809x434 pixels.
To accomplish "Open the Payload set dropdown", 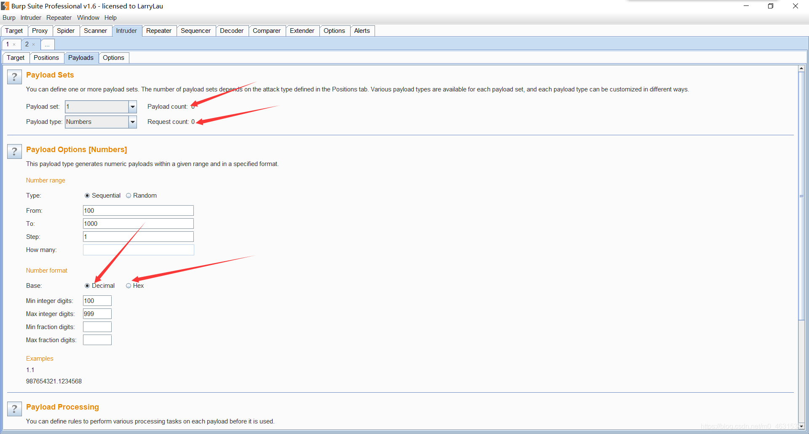I will 132,107.
